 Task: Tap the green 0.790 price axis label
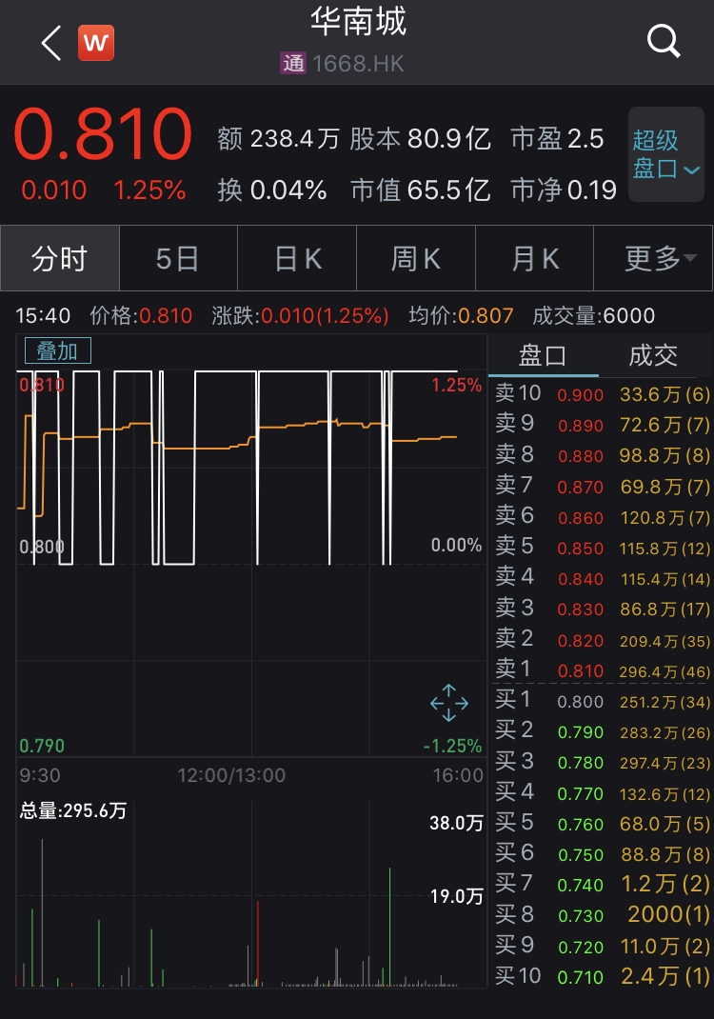[42, 746]
